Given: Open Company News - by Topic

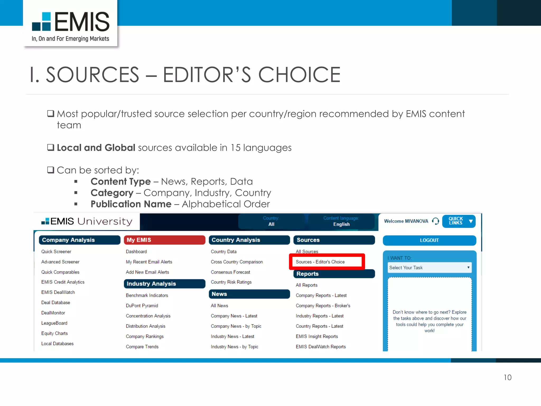Looking at the screenshot, I should [236, 326].
